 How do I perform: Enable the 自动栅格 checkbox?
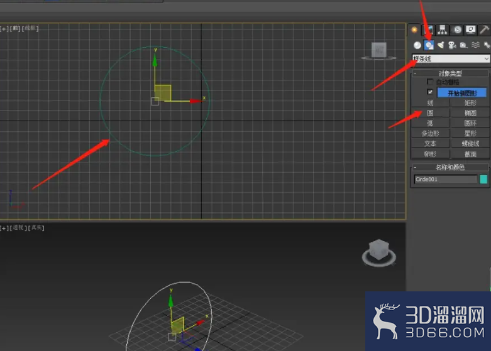click(x=430, y=82)
